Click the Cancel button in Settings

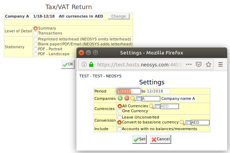coord(160,139)
